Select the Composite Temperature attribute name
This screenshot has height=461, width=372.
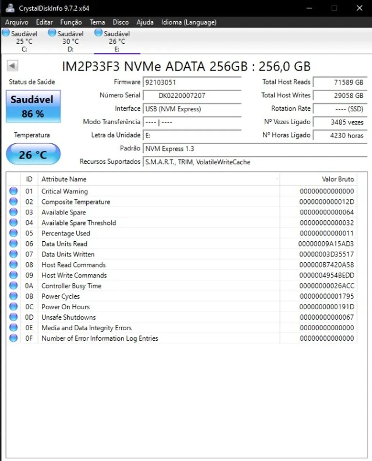coord(76,202)
